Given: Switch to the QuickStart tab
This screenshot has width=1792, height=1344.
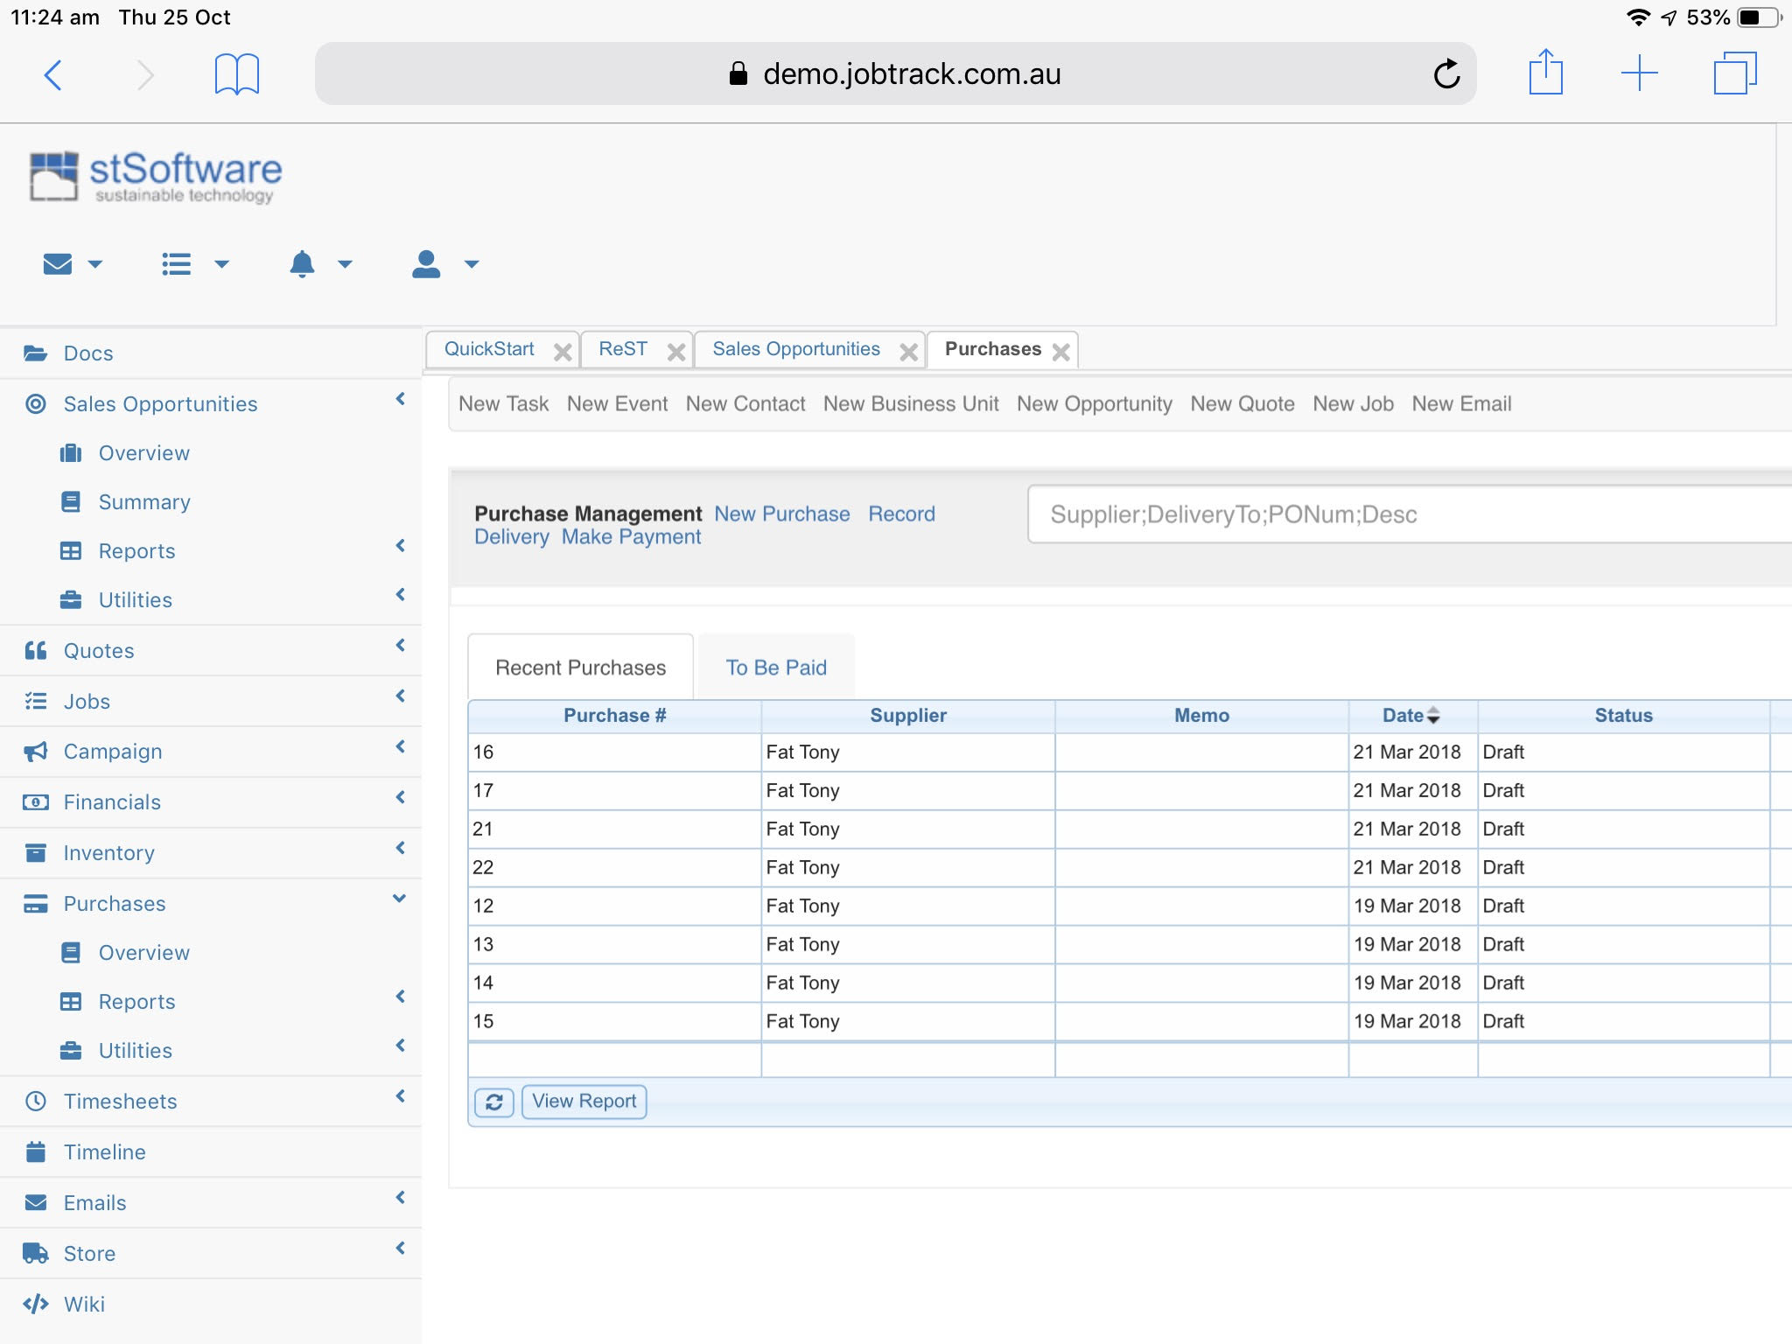Looking at the screenshot, I should point(489,349).
